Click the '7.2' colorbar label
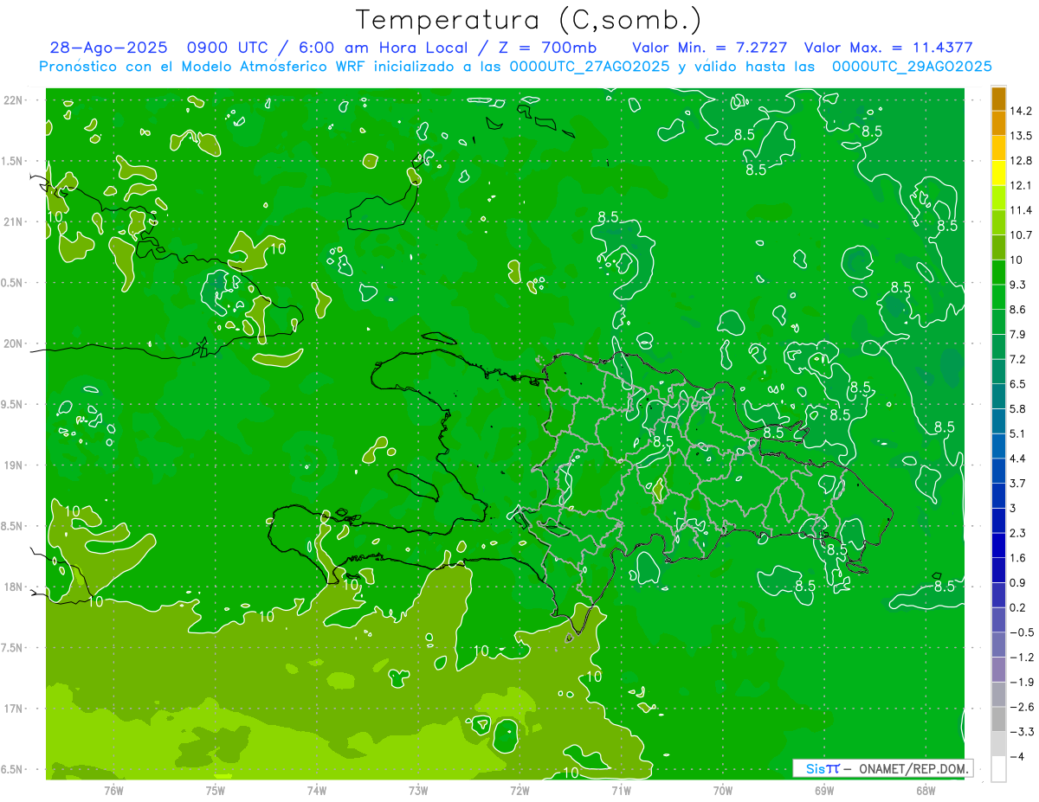Viewport: 1039px width, 802px height. [1018, 359]
